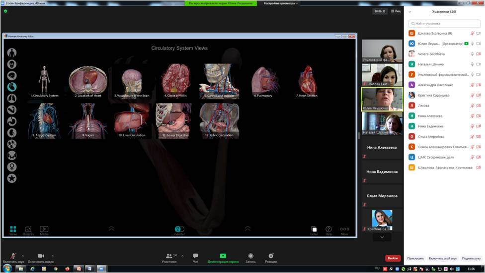This screenshot has width=485, height=273.
Task: Open the '7. Heart Section' thumbnail
Action: [307, 82]
